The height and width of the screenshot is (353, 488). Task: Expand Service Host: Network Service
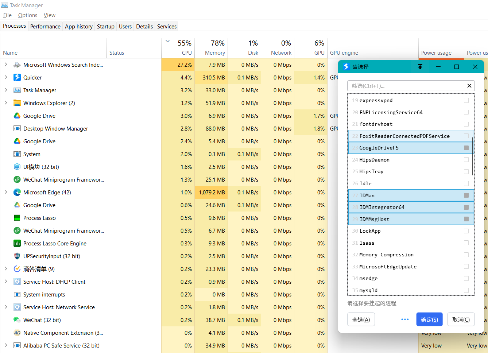[x=6, y=307]
